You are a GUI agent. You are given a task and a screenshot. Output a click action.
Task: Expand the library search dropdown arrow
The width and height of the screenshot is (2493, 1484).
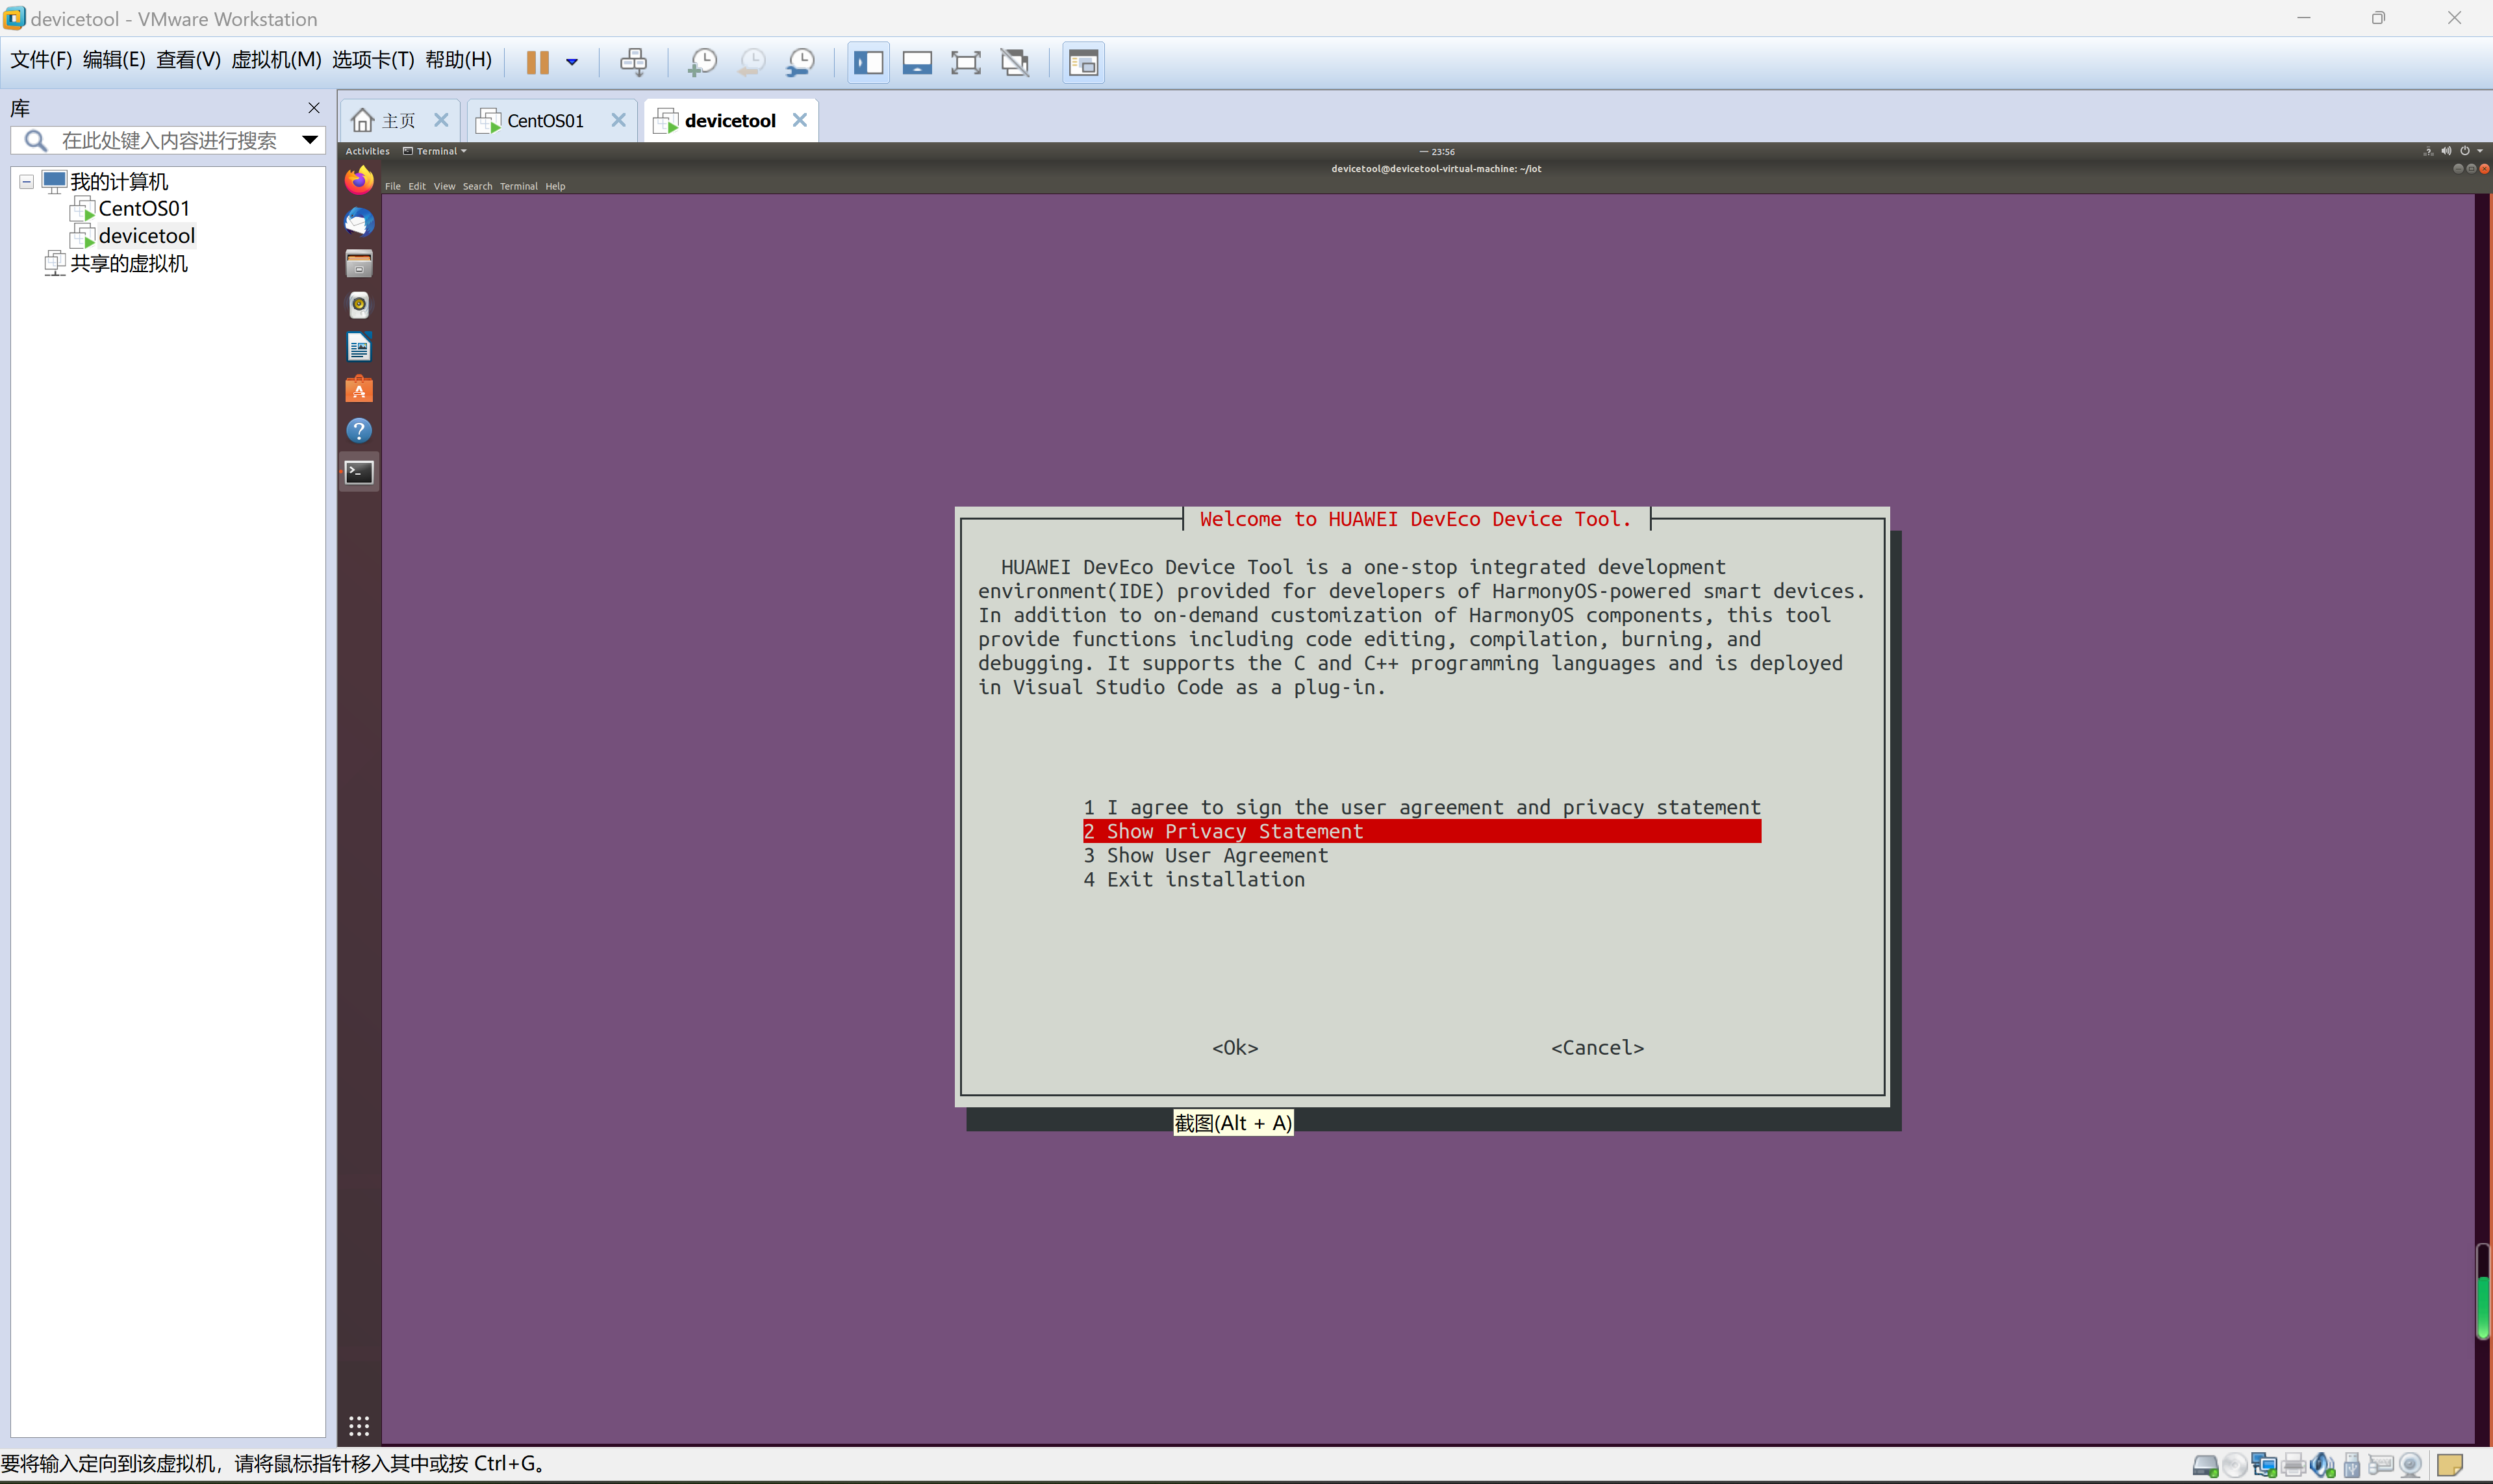pos(310,140)
